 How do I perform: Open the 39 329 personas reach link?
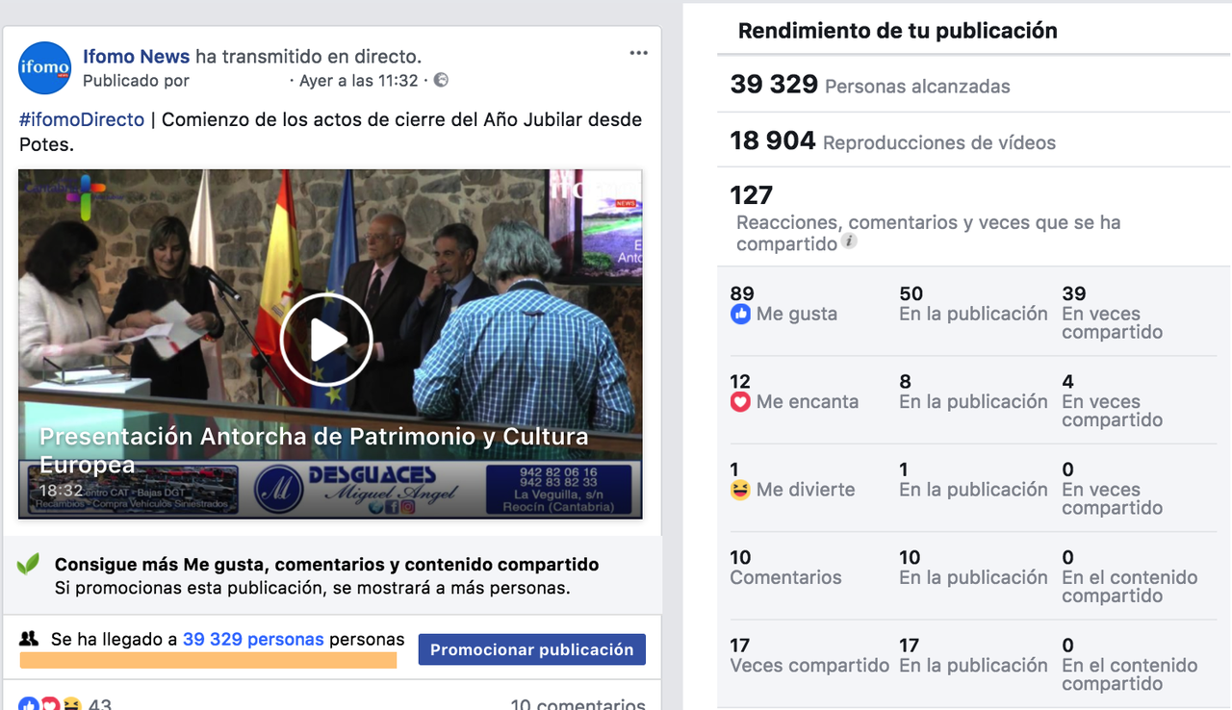(253, 640)
